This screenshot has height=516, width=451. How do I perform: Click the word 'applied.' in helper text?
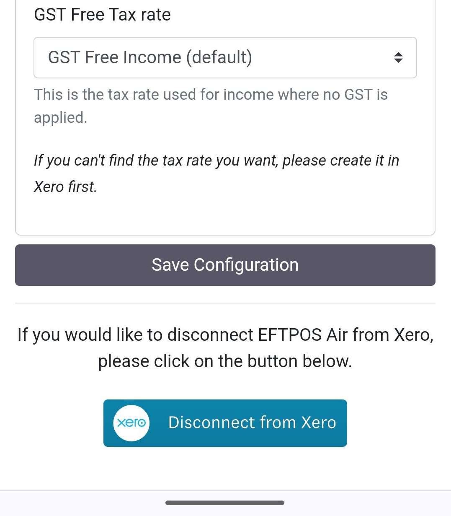[x=61, y=118]
